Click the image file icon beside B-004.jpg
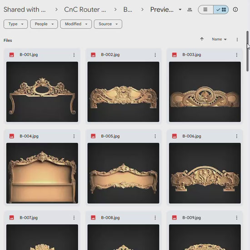 12,136
